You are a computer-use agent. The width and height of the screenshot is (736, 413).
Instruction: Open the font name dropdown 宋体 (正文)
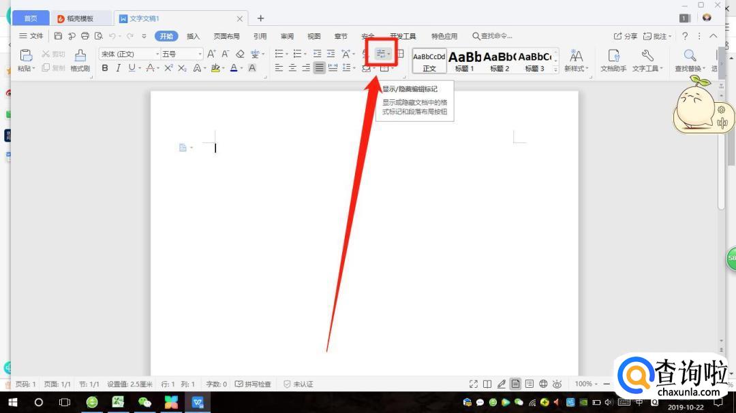[129, 54]
